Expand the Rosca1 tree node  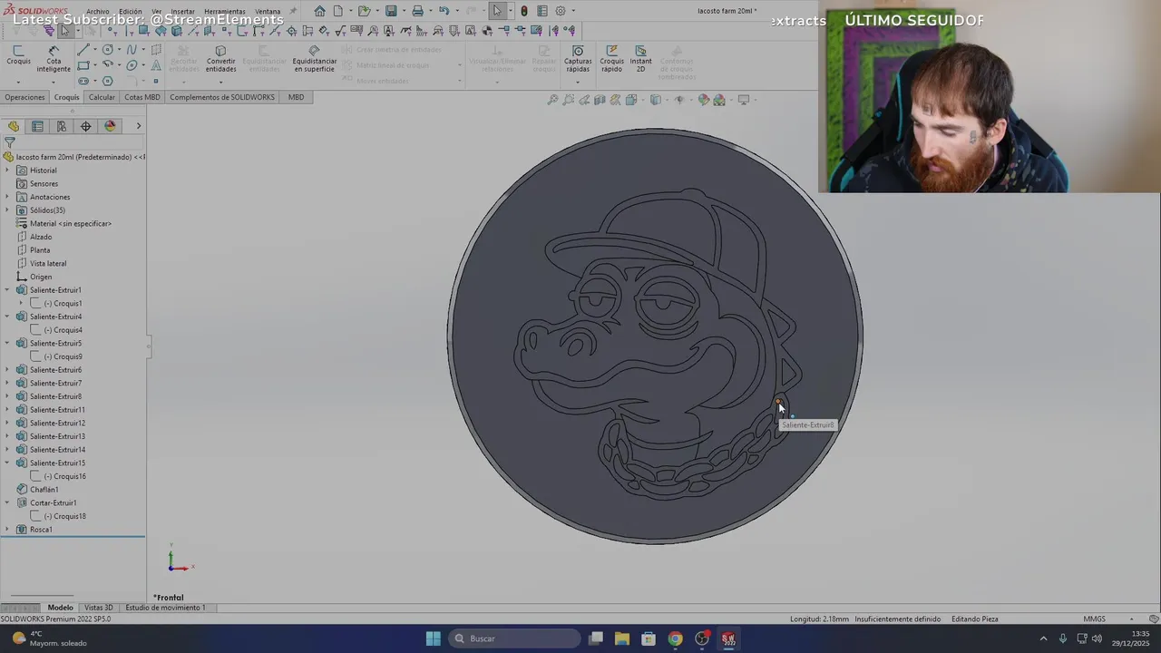click(7, 530)
